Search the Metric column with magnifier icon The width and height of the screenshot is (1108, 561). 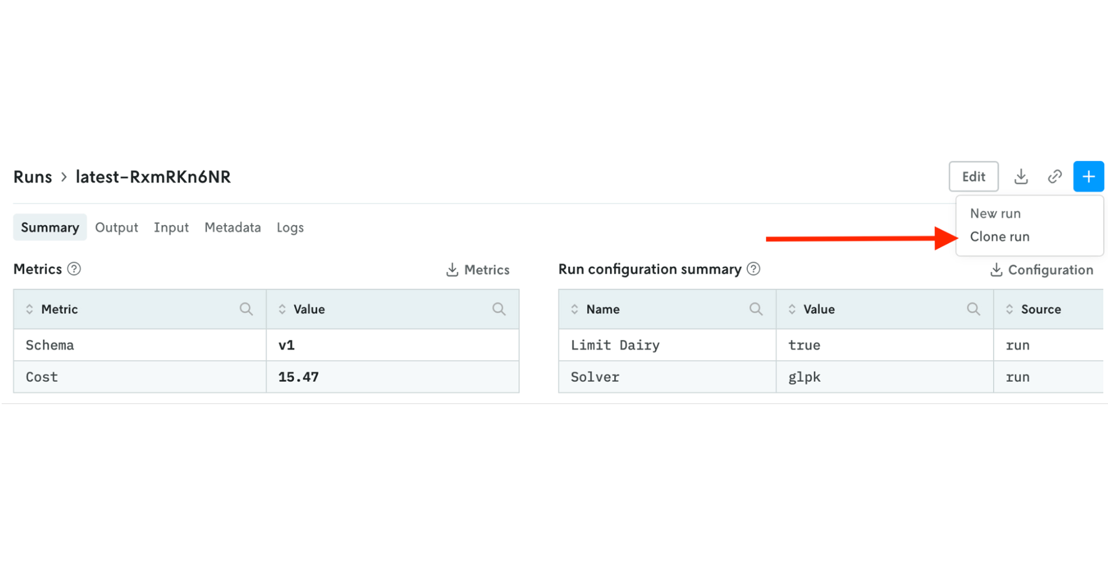point(246,309)
